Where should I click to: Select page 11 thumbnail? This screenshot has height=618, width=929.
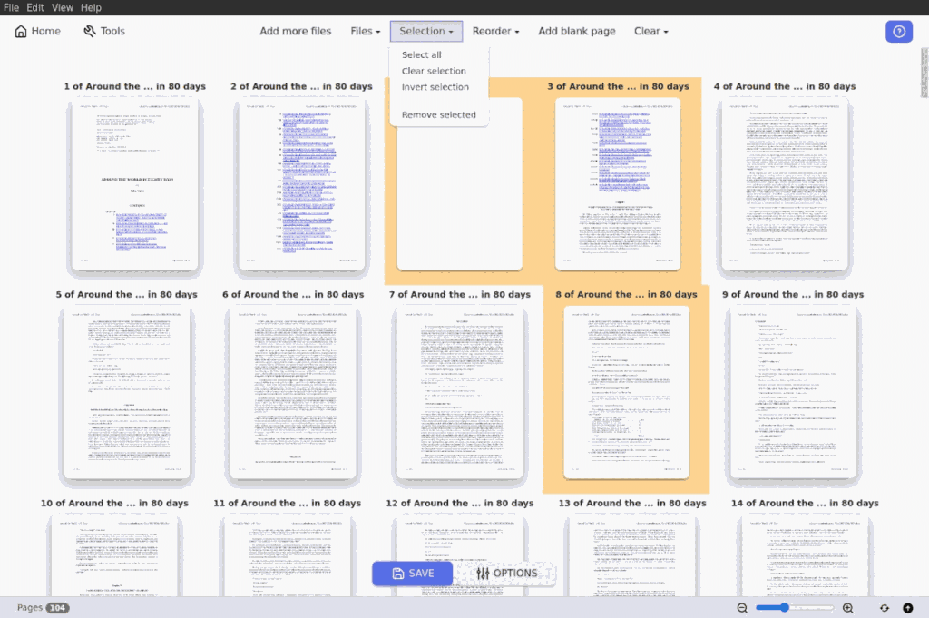click(x=288, y=555)
